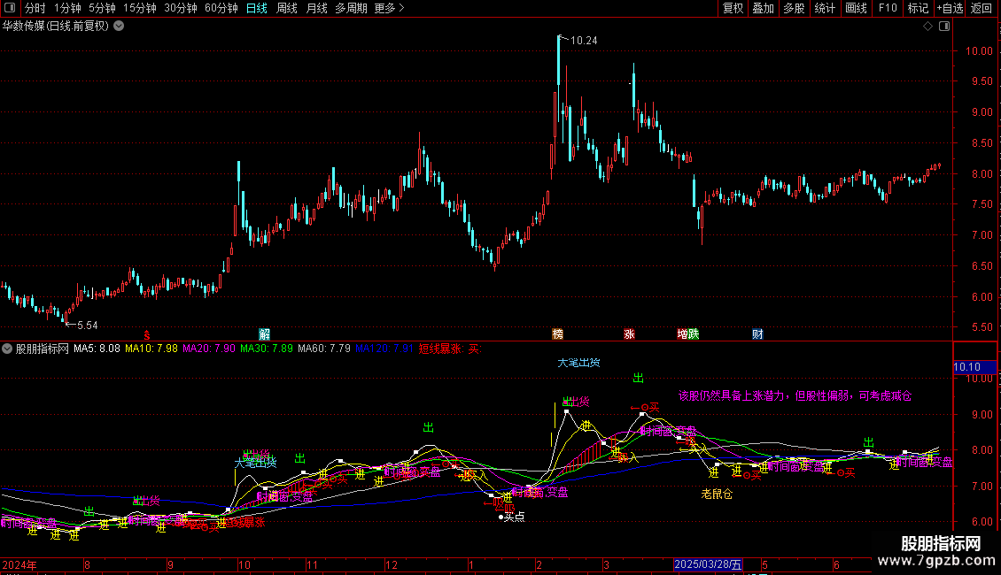Click the 华数传媒(日线.前复权) chart title
1001x575 pixels.
pyautogui.click(x=56, y=27)
